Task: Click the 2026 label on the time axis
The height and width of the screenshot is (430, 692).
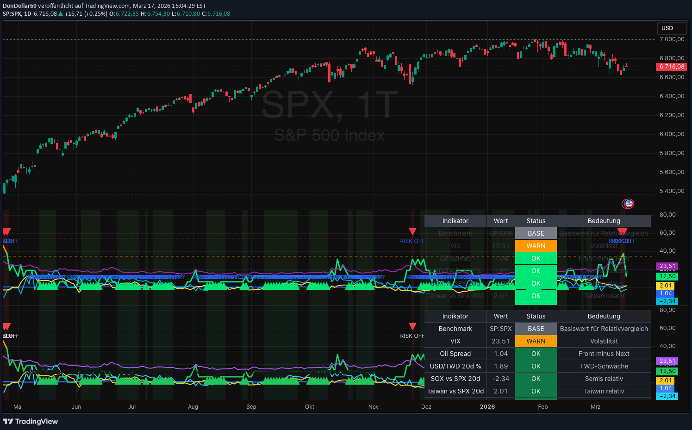Action: coord(487,407)
